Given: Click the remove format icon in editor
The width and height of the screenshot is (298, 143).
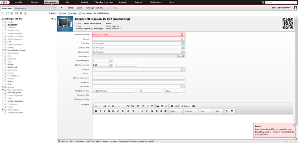Looking at the screenshot, I should pos(123,111).
